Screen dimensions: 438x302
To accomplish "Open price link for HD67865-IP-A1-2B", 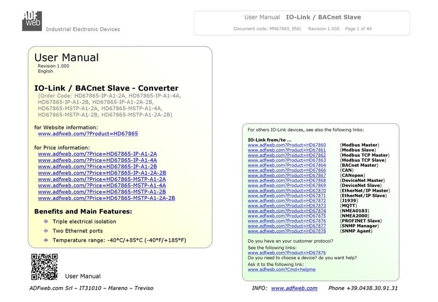I will point(98,167).
